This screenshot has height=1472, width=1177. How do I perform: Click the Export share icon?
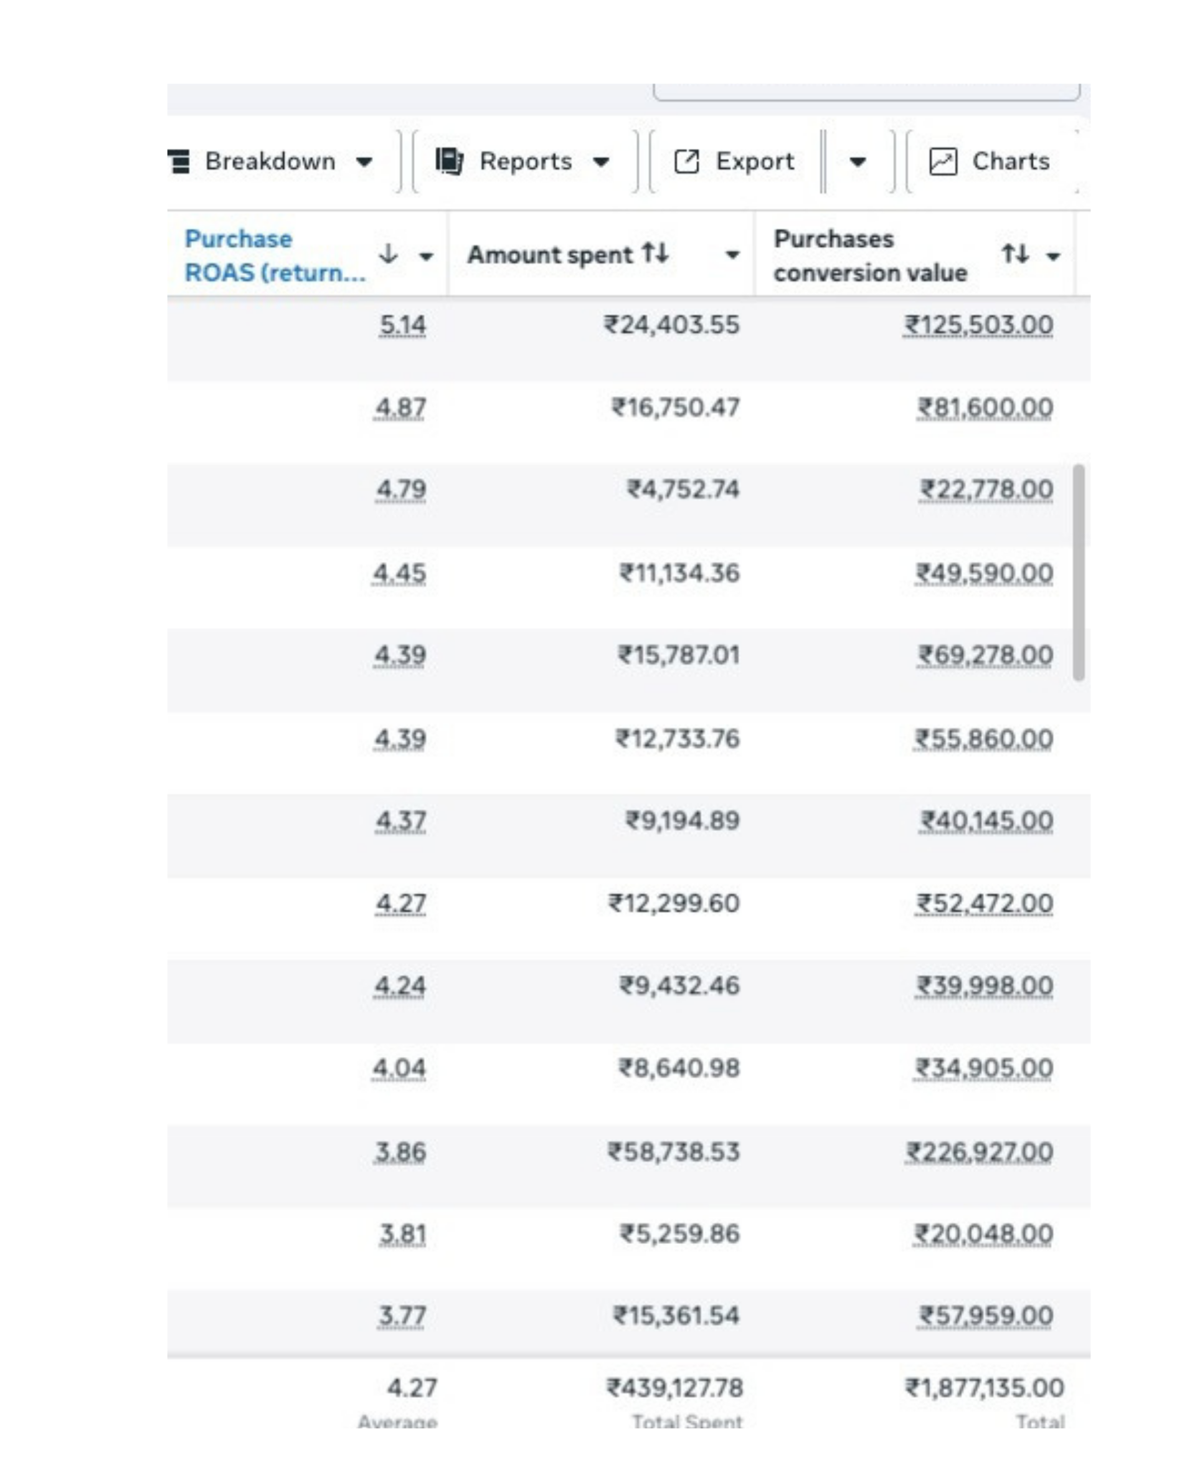pos(686,162)
